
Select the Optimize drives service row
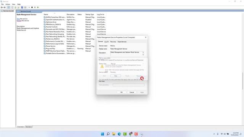pos(75,22)
